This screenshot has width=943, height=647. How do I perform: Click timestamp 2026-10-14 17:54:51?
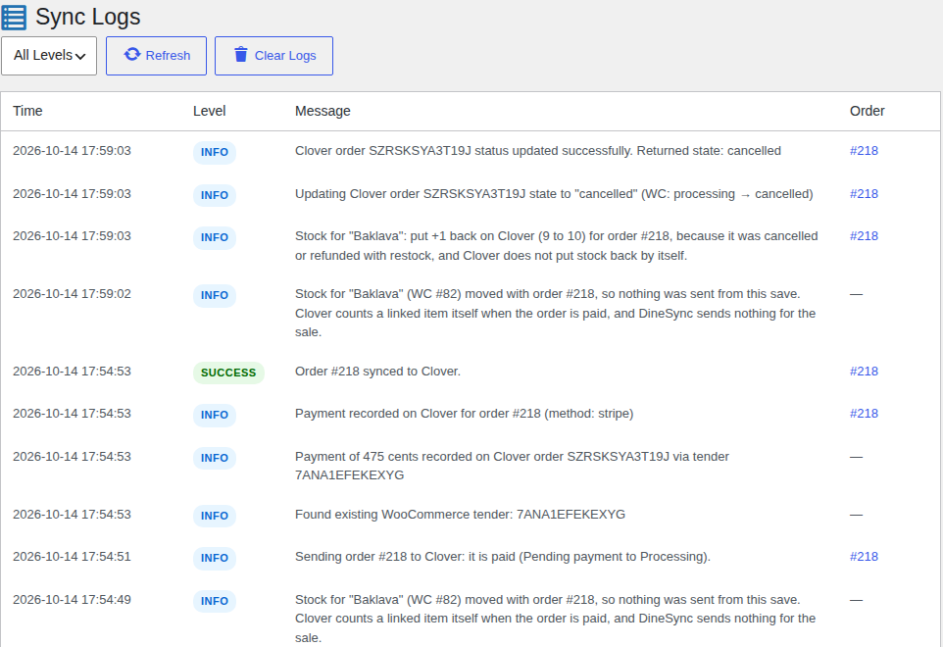(x=72, y=557)
